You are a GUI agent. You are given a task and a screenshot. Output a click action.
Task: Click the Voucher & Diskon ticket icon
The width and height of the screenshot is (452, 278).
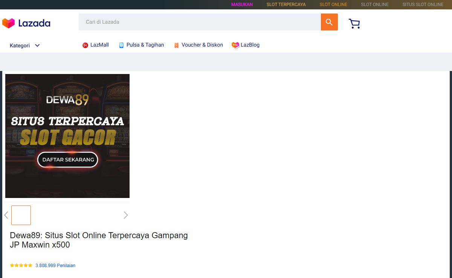click(x=176, y=45)
